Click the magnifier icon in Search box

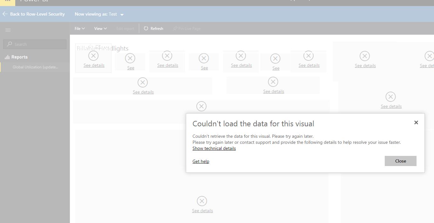[10, 44]
